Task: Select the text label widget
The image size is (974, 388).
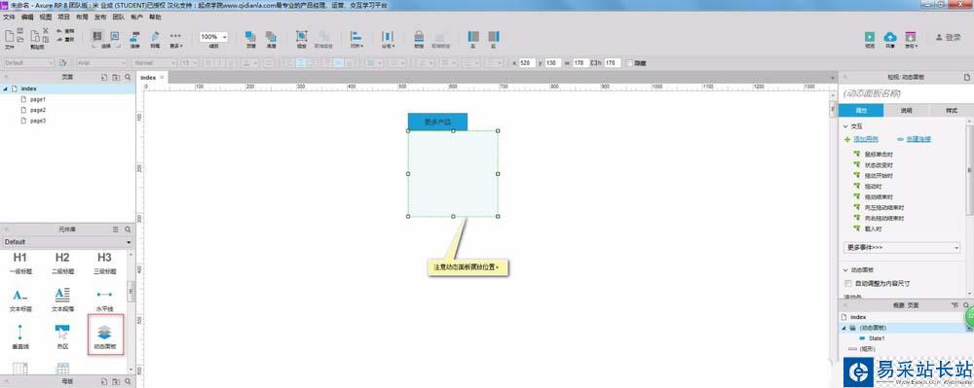Action: 20,299
